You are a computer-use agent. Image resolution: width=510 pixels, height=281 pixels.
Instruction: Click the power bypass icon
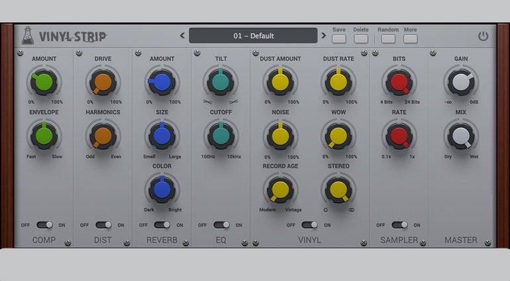tap(483, 36)
